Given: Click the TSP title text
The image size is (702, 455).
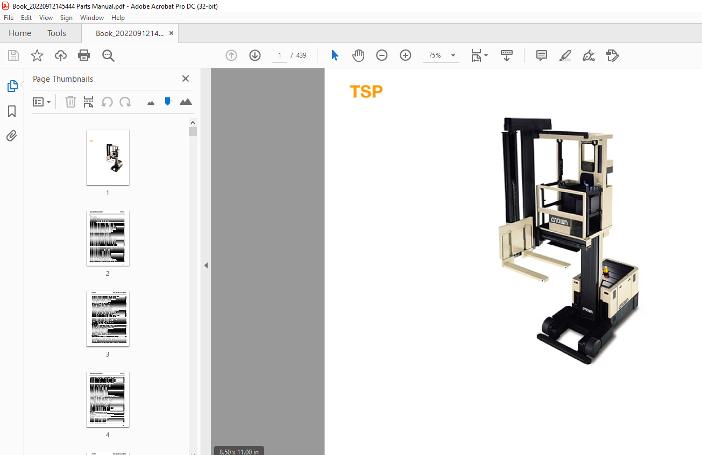Looking at the screenshot, I should tap(366, 92).
